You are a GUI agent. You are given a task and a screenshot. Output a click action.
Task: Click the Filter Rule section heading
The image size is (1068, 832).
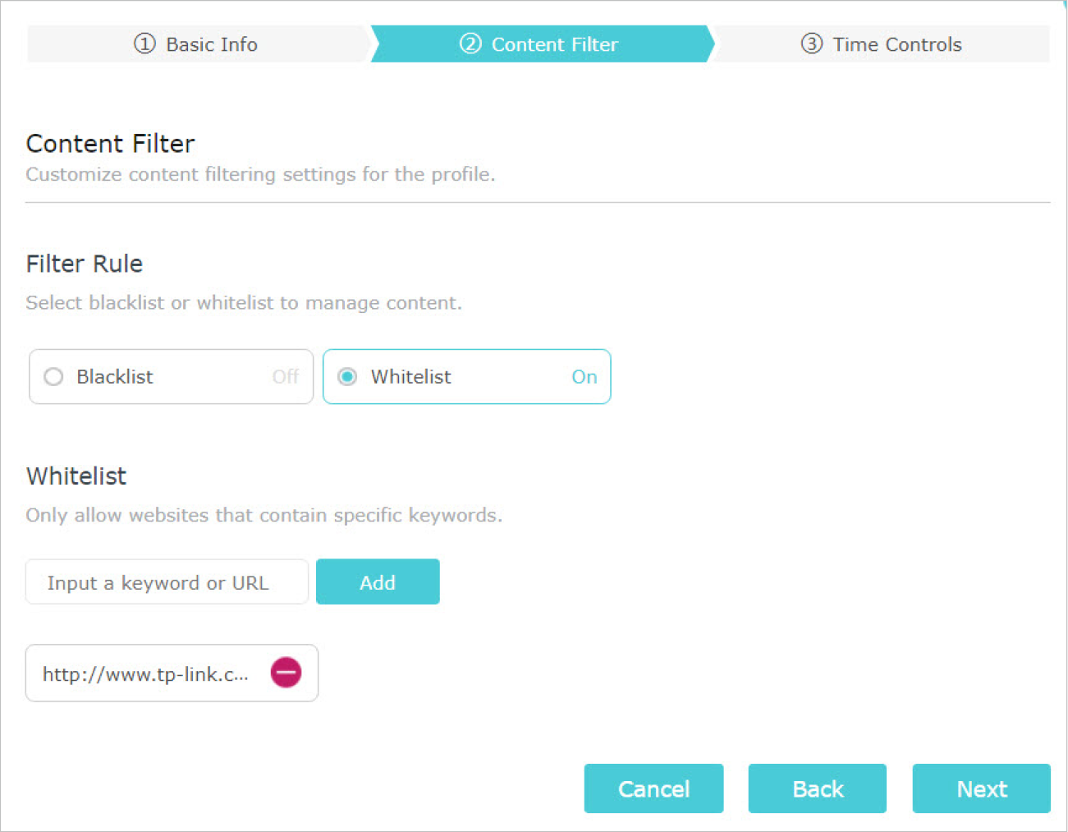(85, 264)
